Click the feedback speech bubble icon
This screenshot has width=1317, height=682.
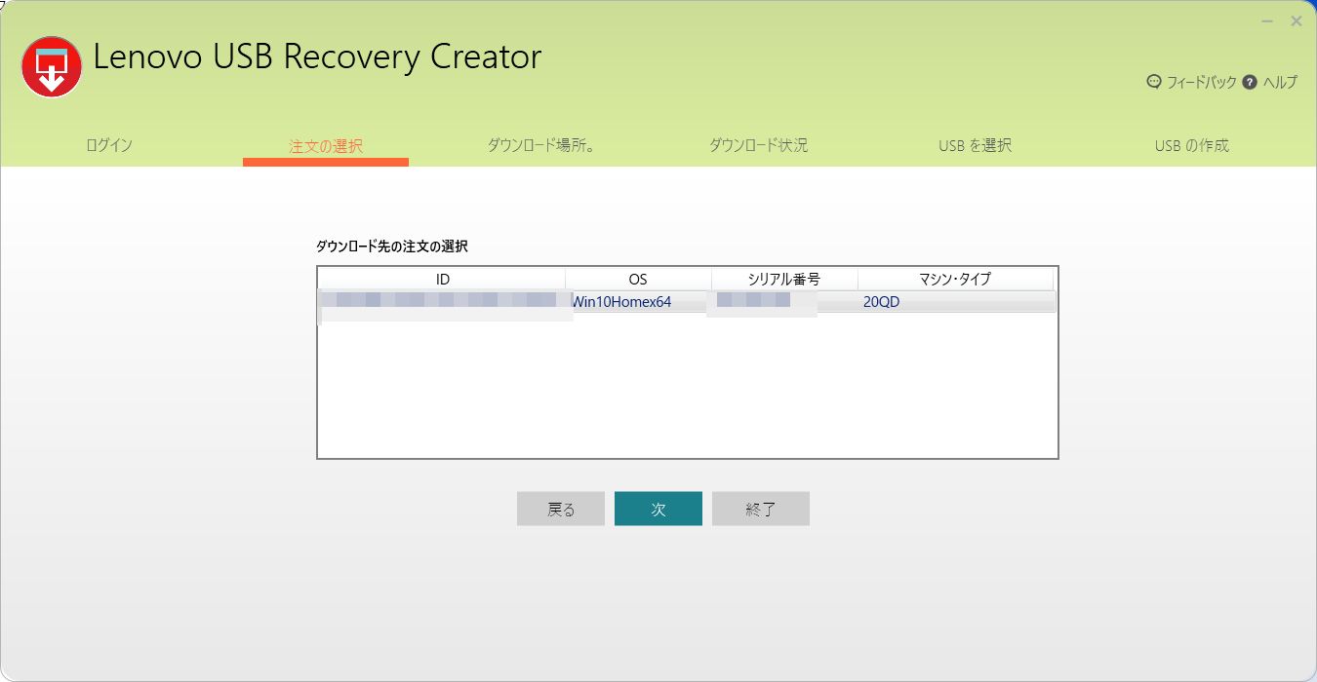(x=1154, y=82)
